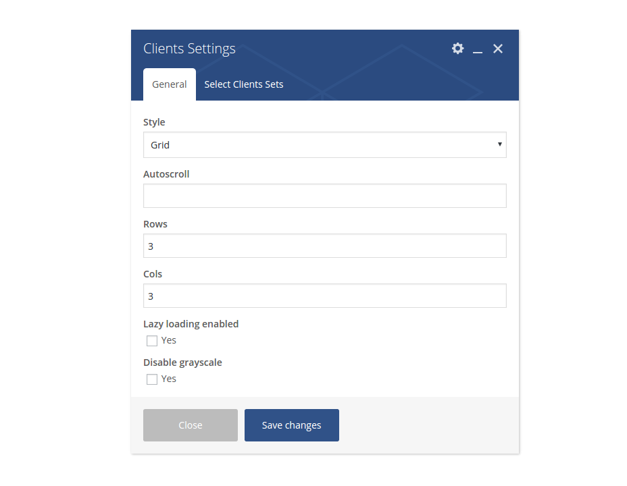
Task: Select the Cols input field
Action: coord(324,296)
